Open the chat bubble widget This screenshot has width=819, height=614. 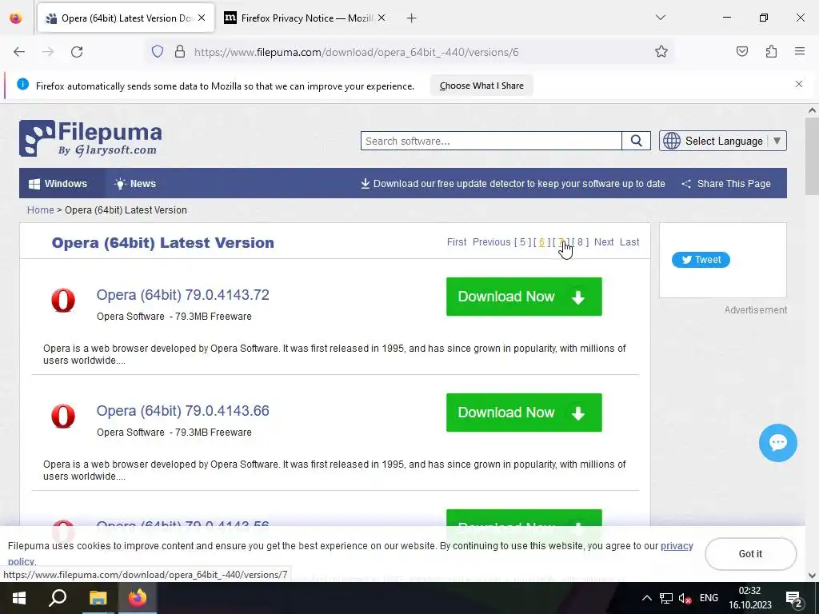pyautogui.click(x=777, y=443)
